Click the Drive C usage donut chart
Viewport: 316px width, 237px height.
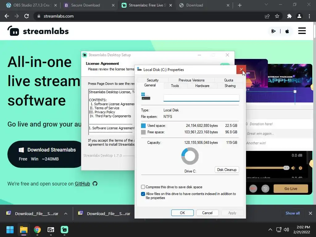190,156
